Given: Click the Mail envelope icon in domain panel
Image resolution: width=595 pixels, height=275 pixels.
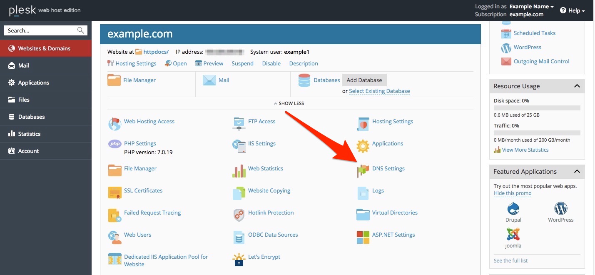Looking at the screenshot, I should click(x=209, y=80).
